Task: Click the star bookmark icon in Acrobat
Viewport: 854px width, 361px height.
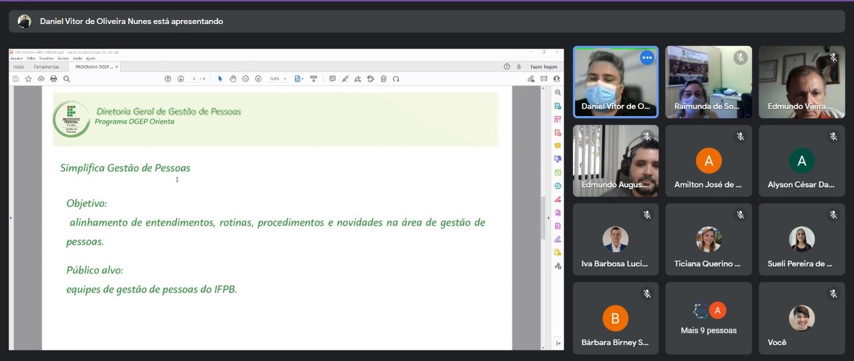Action: click(28, 79)
